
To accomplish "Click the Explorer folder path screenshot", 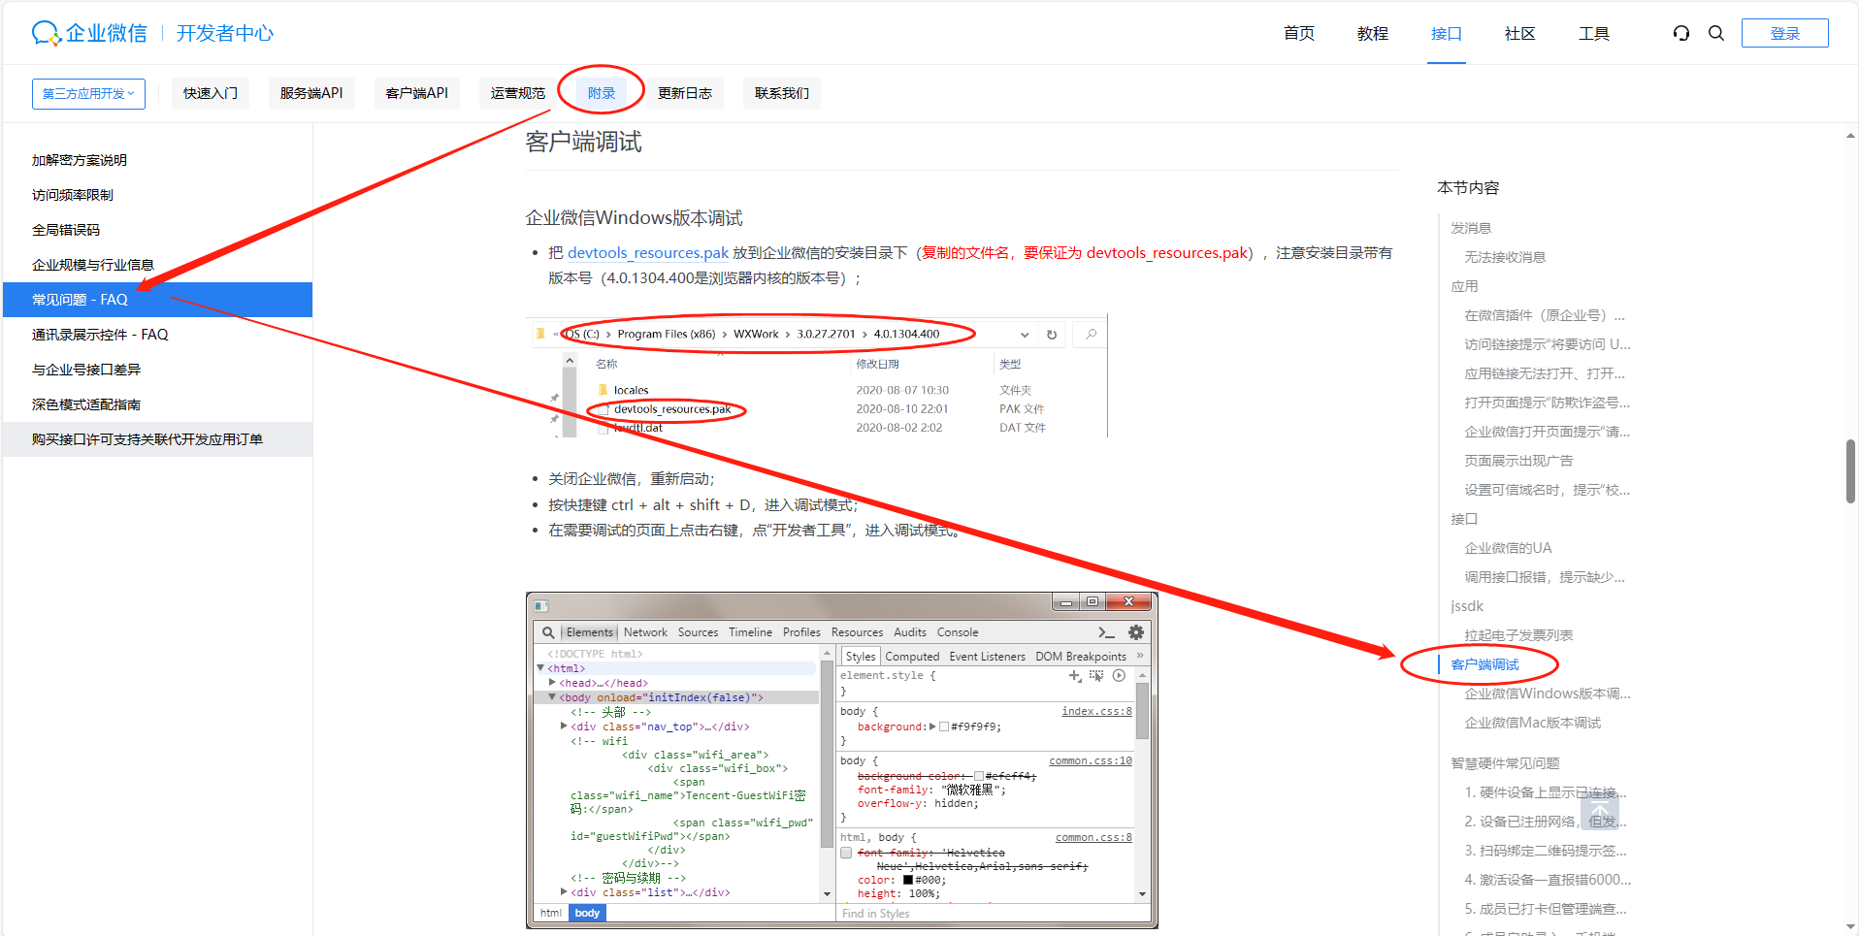I will [x=817, y=375].
